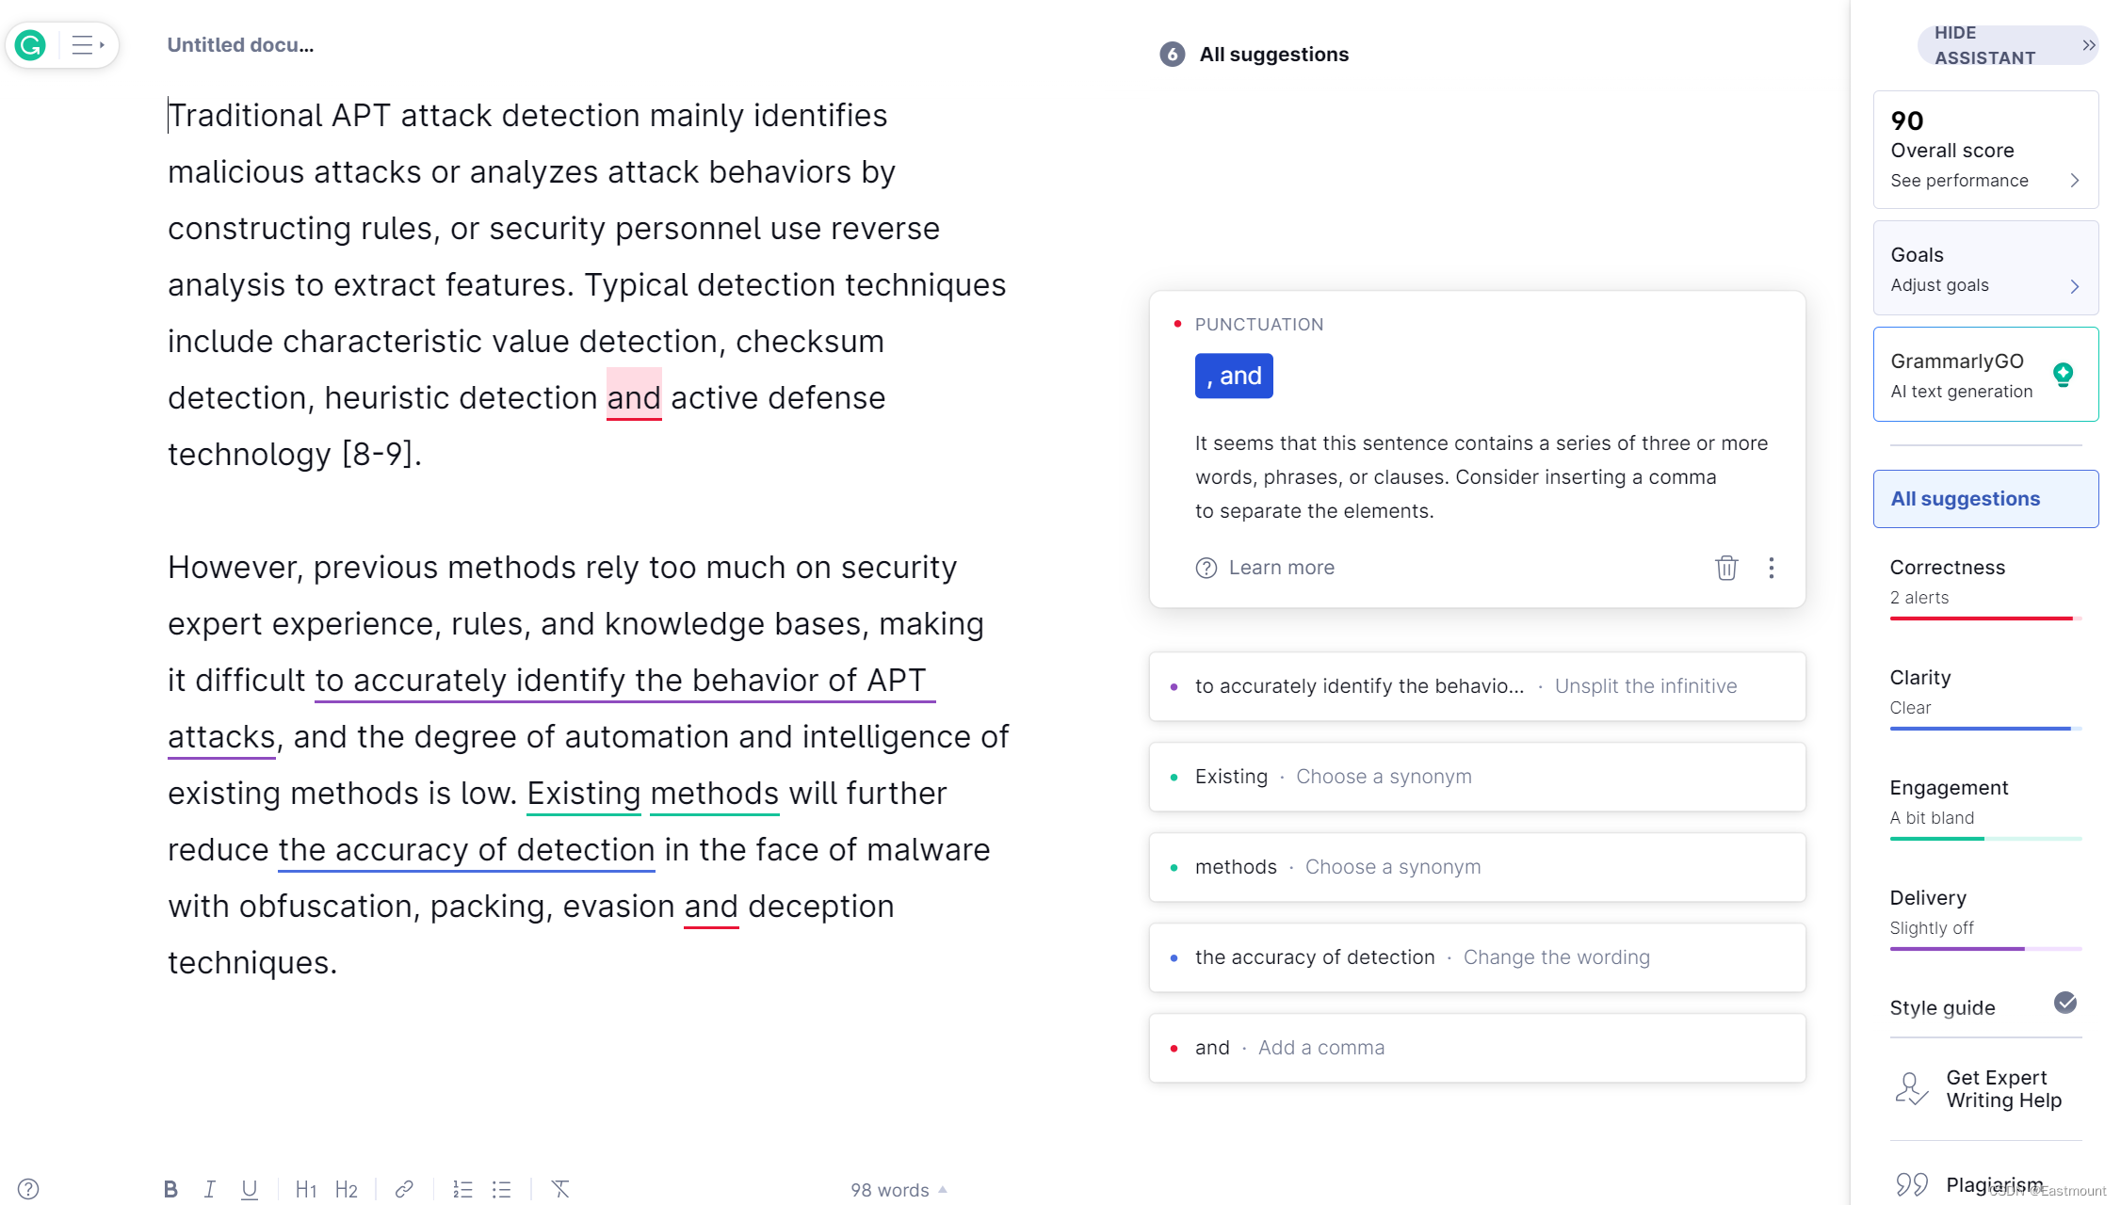Click the Underline formatting icon
The height and width of the screenshot is (1205, 2121).
251,1191
